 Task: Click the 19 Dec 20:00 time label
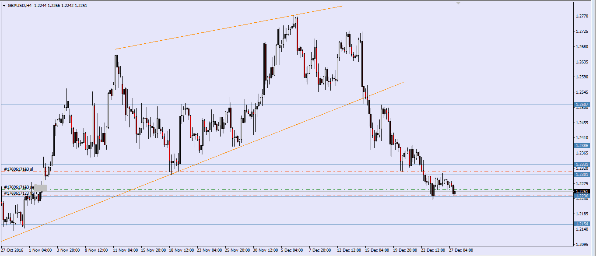coord(405,251)
